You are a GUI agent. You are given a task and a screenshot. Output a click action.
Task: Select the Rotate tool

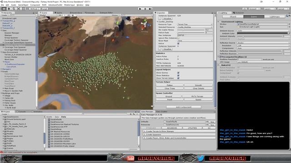(14, 9)
